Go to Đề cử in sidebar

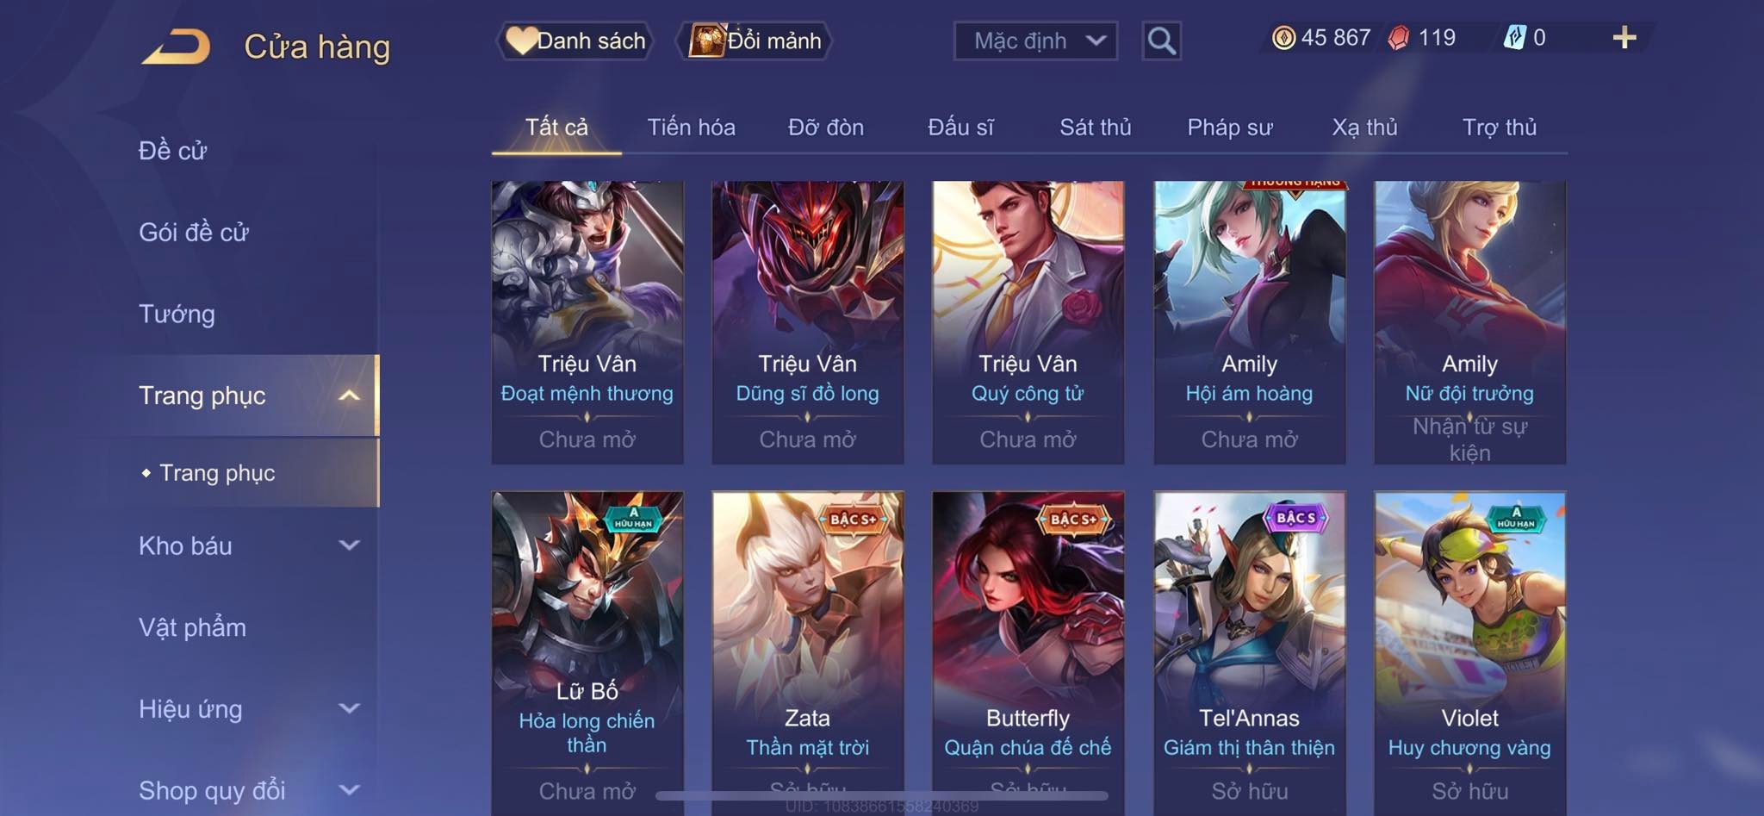pos(172,151)
